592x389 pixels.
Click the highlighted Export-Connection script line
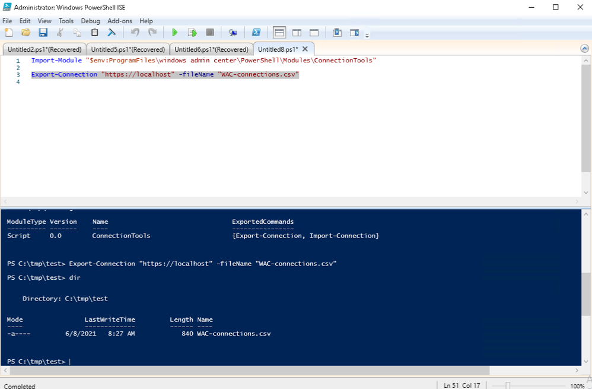(x=165, y=74)
